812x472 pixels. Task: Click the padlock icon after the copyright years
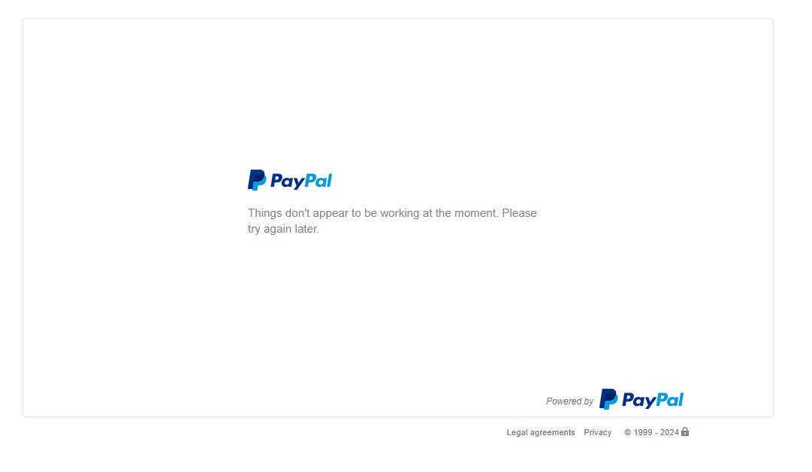click(x=684, y=431)
